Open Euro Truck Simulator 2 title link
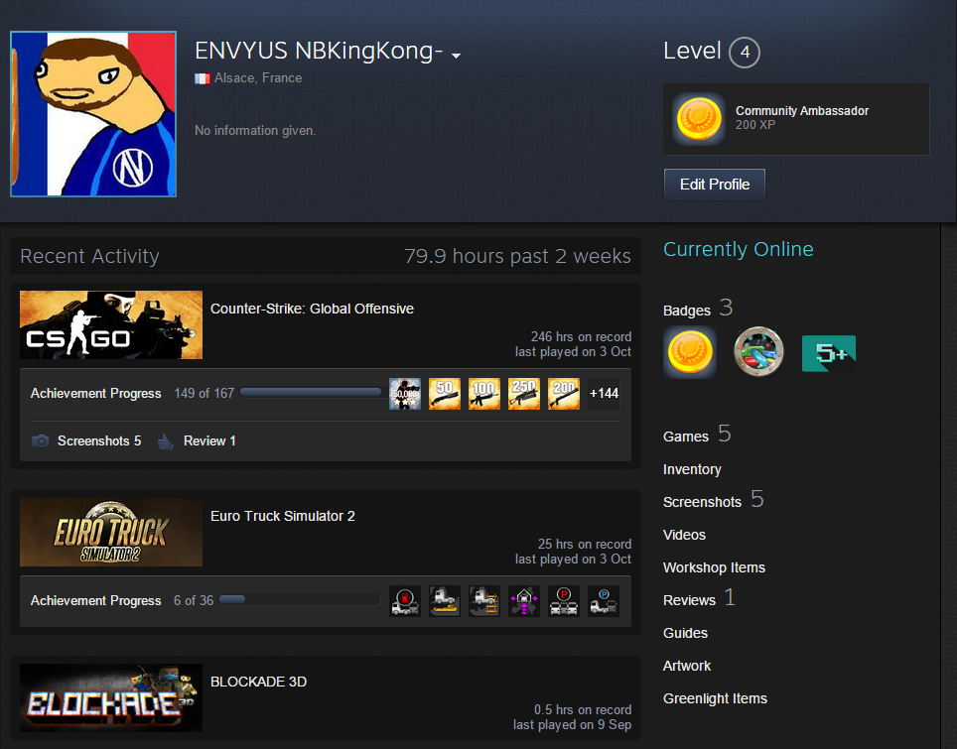 tap(283, 516)
